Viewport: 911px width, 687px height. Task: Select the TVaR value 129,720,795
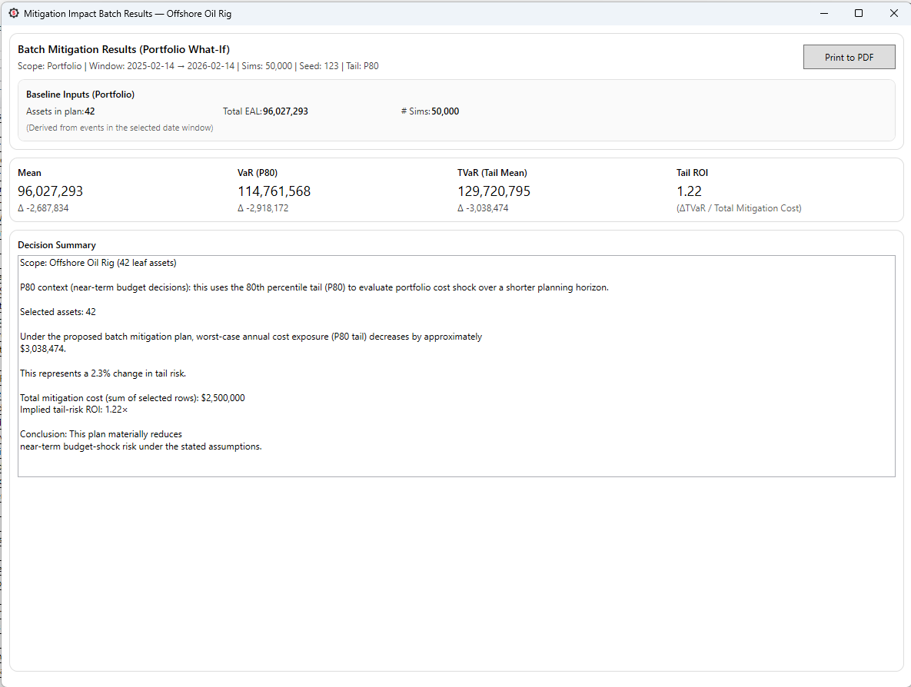pos(494,191)
